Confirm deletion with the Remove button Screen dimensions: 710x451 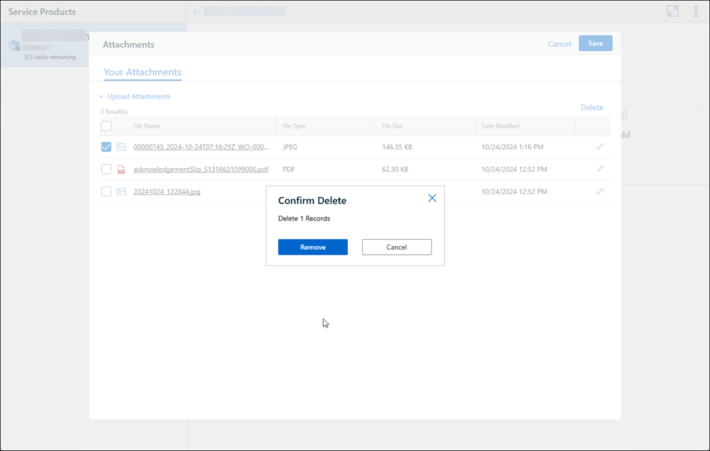(x=312, y=247)
